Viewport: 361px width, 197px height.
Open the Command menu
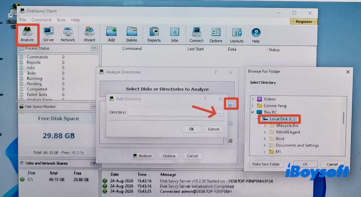coord(41,20)
